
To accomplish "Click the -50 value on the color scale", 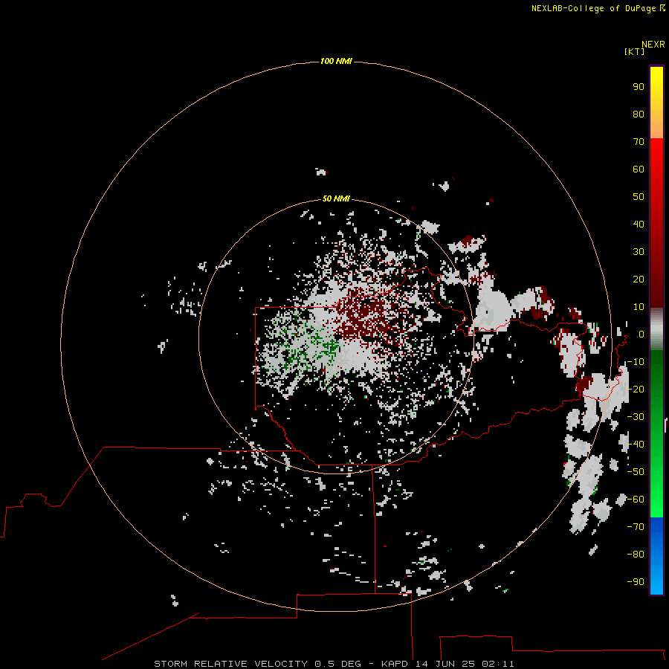I will [636, 472].
